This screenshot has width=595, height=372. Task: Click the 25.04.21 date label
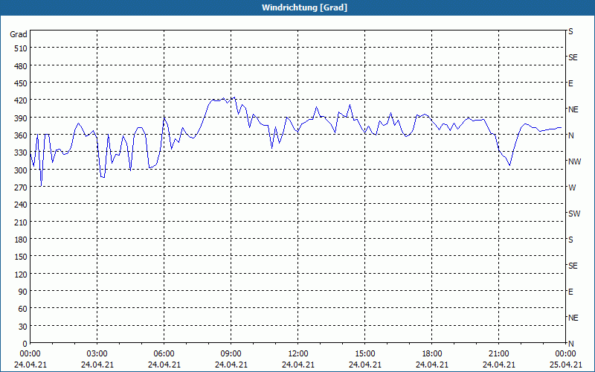coord(566,365)
